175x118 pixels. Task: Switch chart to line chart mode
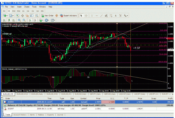tap(14, 20)
